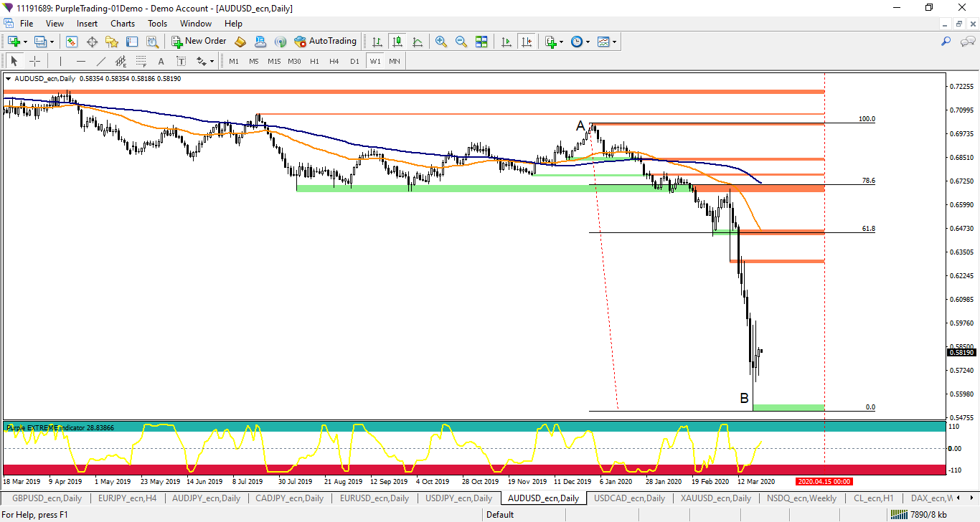Screen dimensions: 980x522
Task: Expand the Indicators dropdown arrow
Action: tap(561, 42)
